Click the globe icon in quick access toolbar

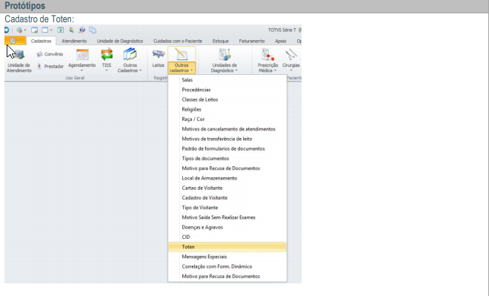coord(19,30)
